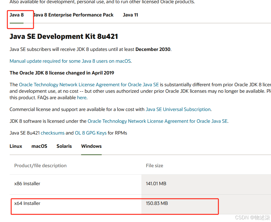The height and width of the screenshot is (222, 271).
Task: Select the Java 8 tab
Action: coord(16,15)
